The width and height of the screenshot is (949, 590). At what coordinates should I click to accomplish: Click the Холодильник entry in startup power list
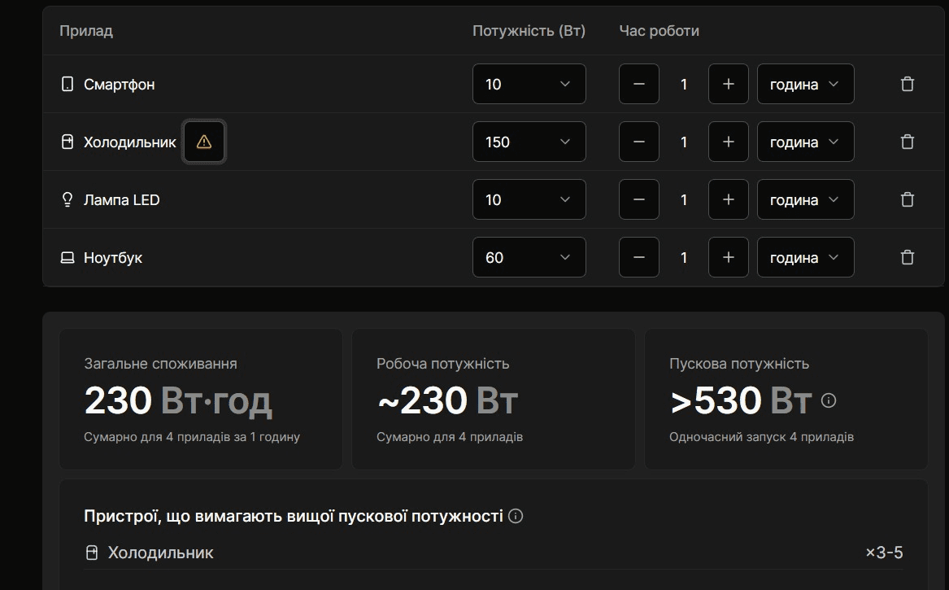tap(494, 553)
